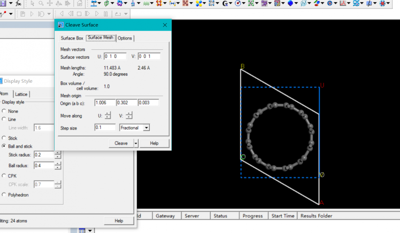Screen dimensions: 400x233
Task: Expand dropdown arrow next to spectrum graph icon
Action: (348, 3)
